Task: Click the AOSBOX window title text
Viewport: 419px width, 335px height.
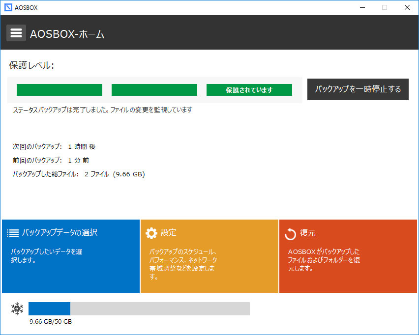Action: pos(26,8)
